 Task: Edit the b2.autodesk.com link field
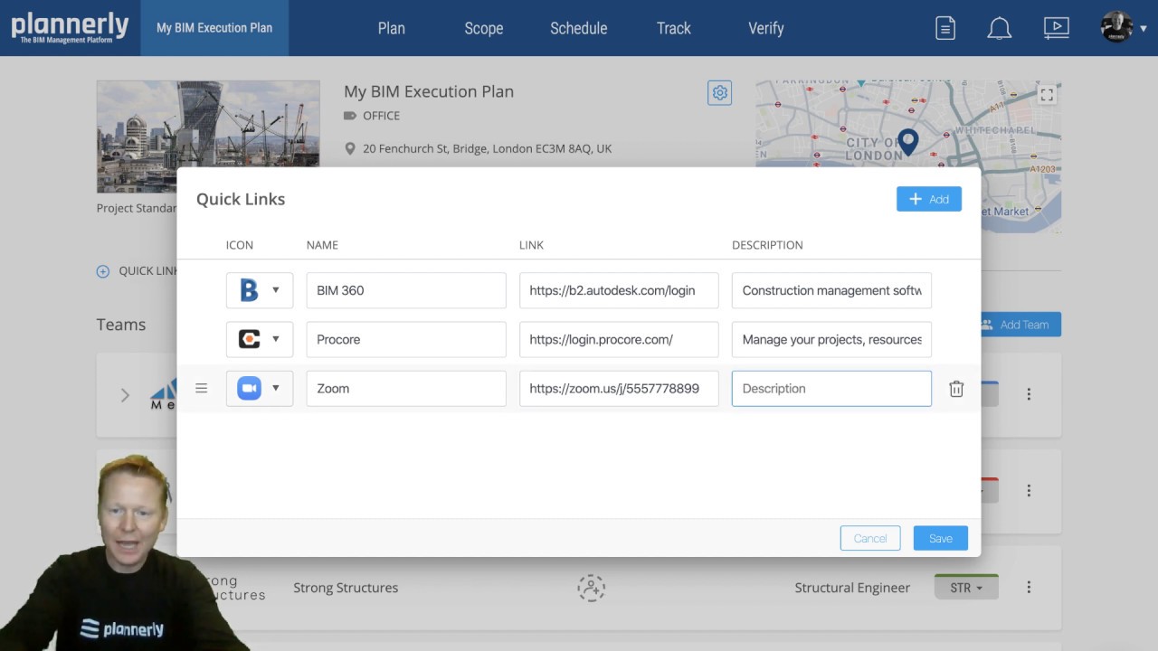(619, 290)
